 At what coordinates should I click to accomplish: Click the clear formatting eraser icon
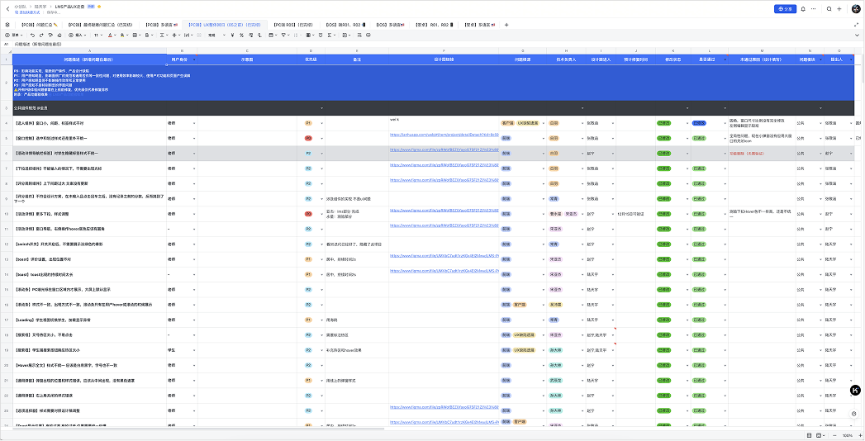[59, 35]
